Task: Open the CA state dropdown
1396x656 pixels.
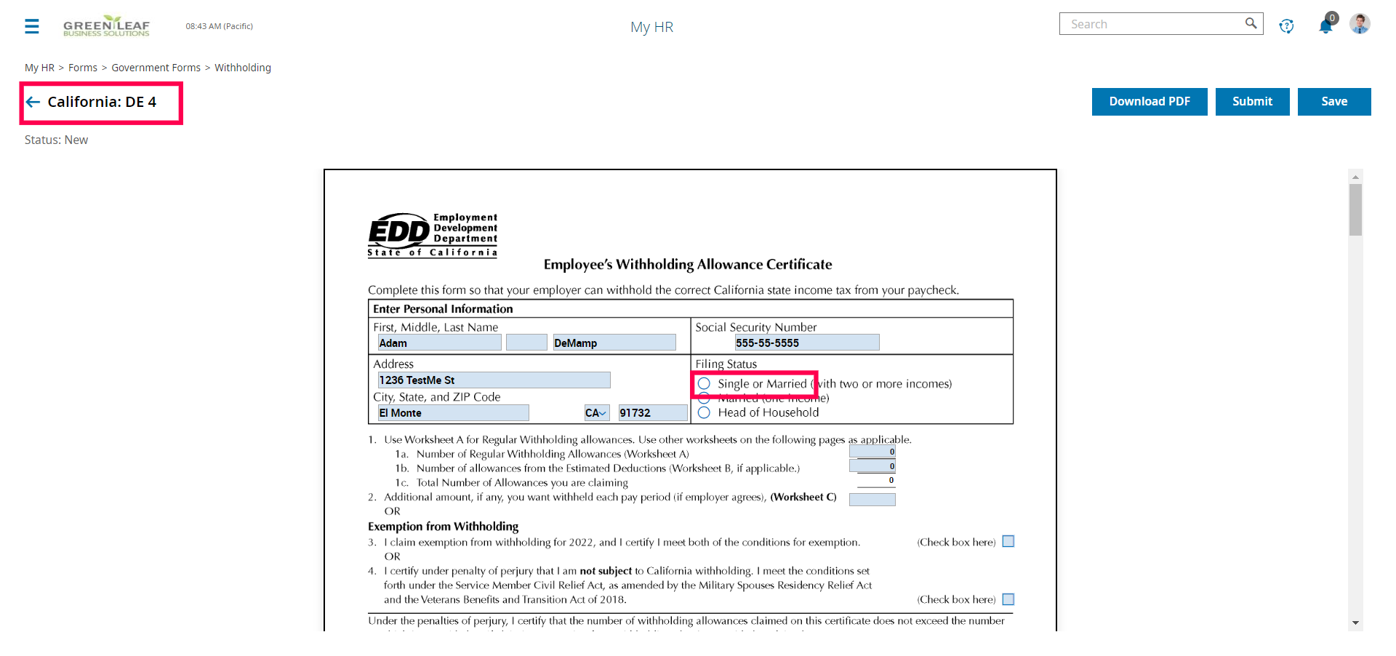Action: click(596, 413)
